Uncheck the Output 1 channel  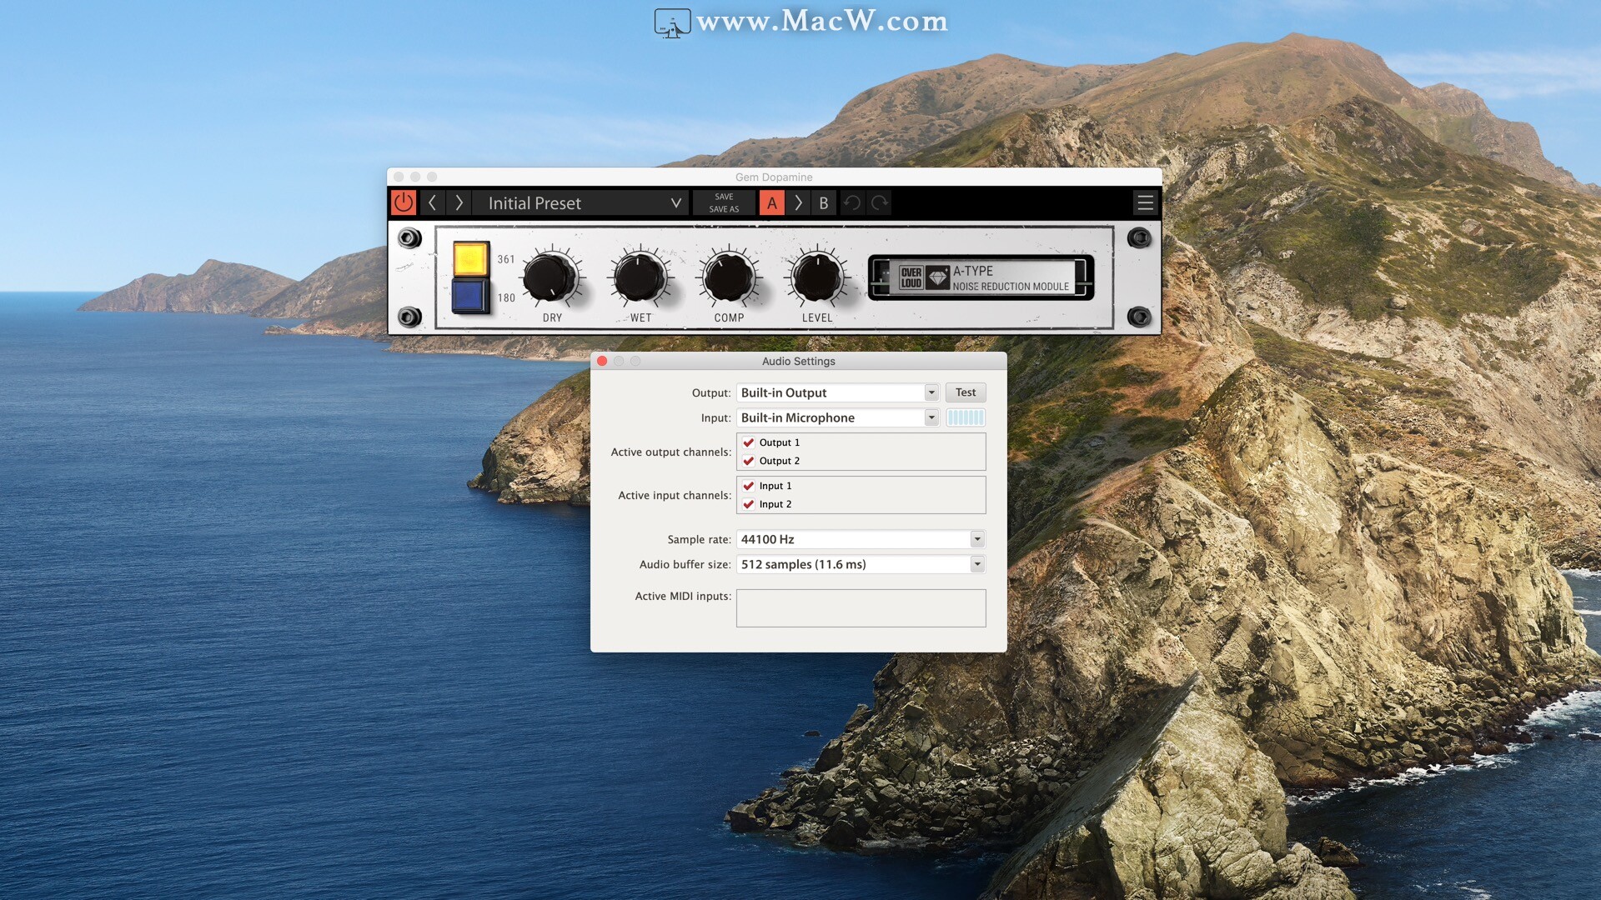click(x=749, y=442)
